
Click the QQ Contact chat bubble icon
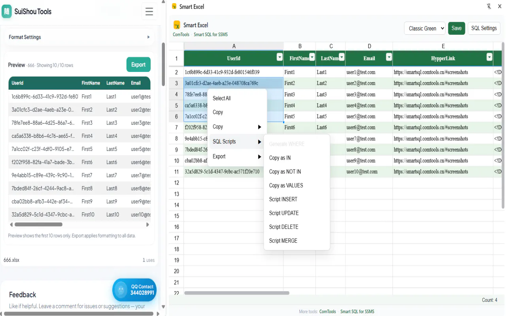point(120,290)
